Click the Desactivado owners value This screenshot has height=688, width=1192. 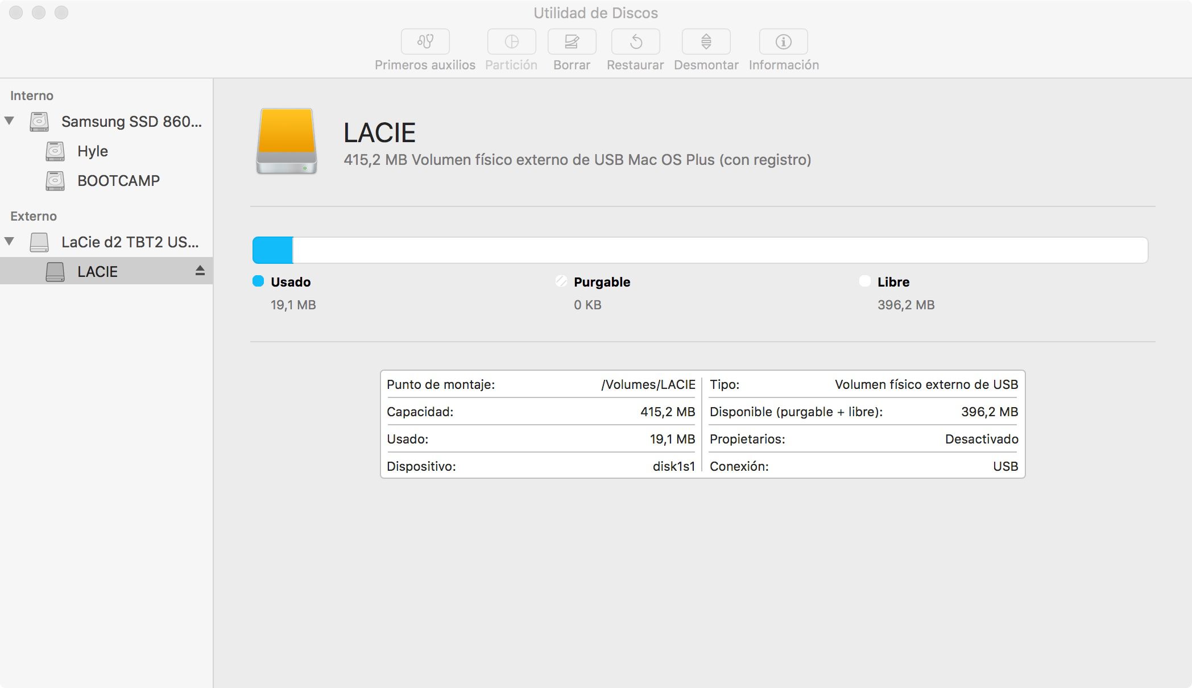pyautogui.click(x=982, y=439)
